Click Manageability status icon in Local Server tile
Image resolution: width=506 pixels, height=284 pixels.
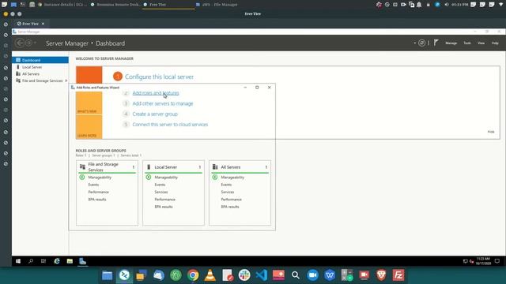click(149, 177)
